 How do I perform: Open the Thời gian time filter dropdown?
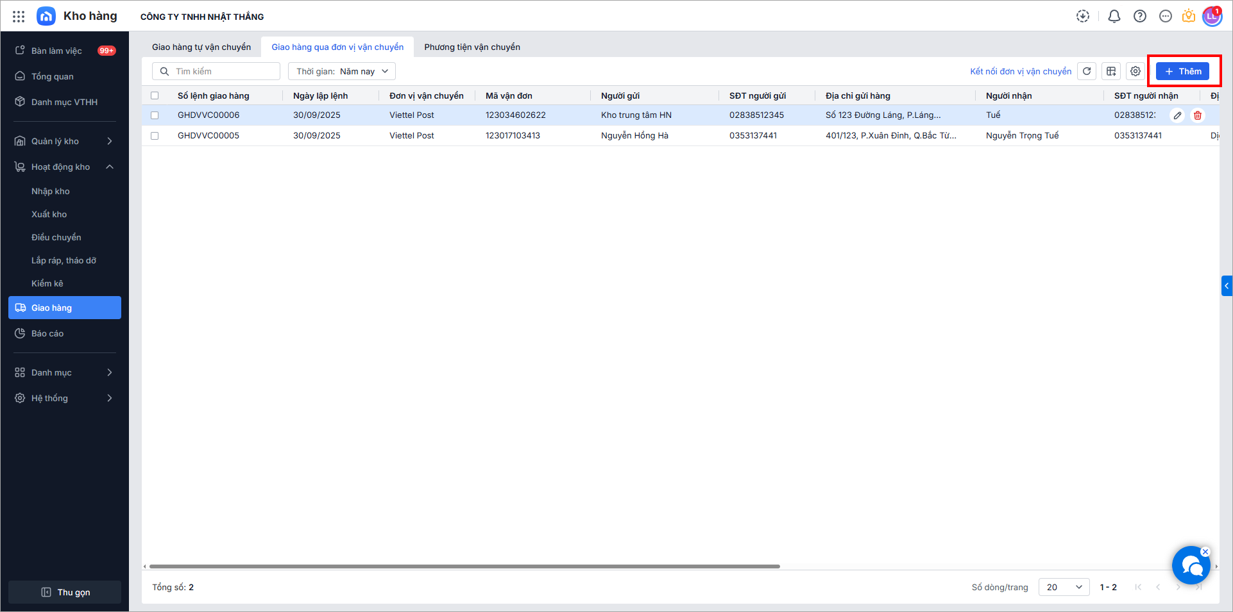pyautogui.click(x=342, y=71)
